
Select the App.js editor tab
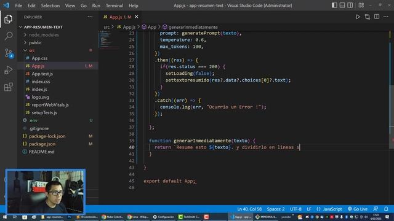(121, 17)
